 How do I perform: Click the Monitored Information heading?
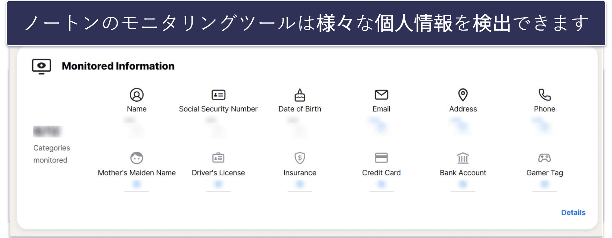(118, 66)
